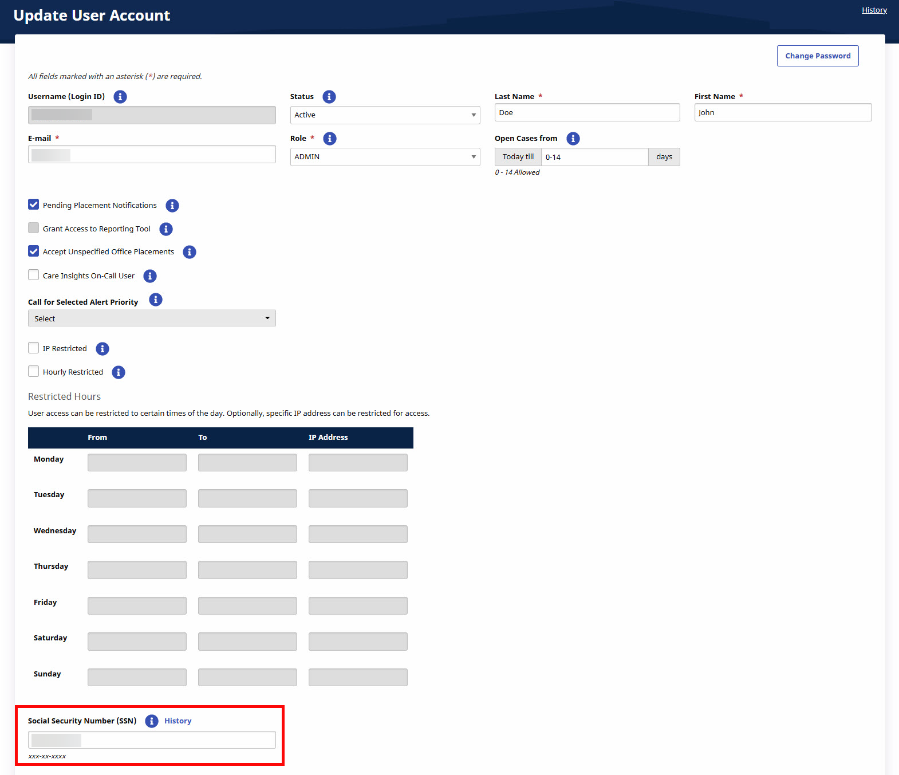Open the History link in page header
Viewport: 899px width, 775px height.
[874, 10]
